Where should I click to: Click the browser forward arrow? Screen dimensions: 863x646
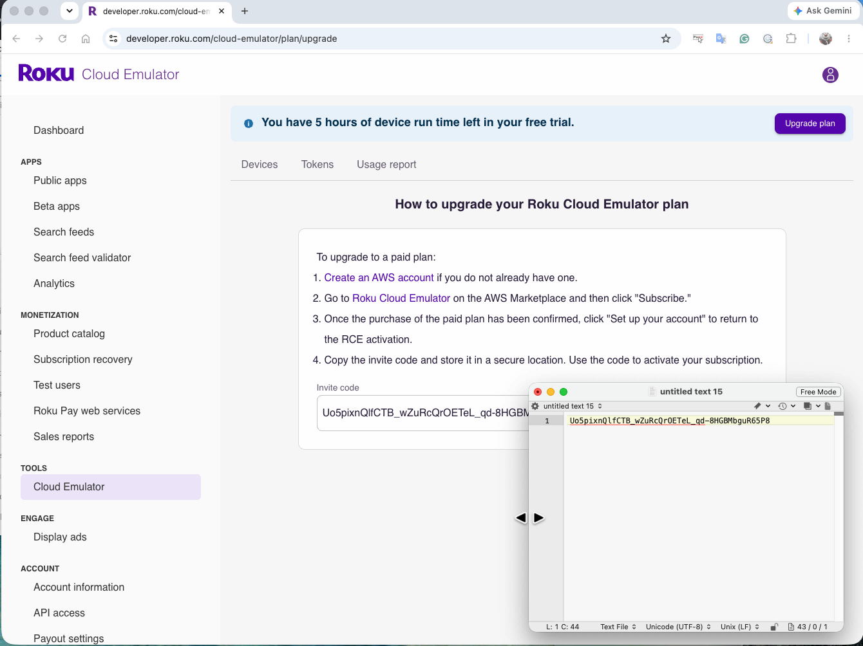click(x=39, y=39)
